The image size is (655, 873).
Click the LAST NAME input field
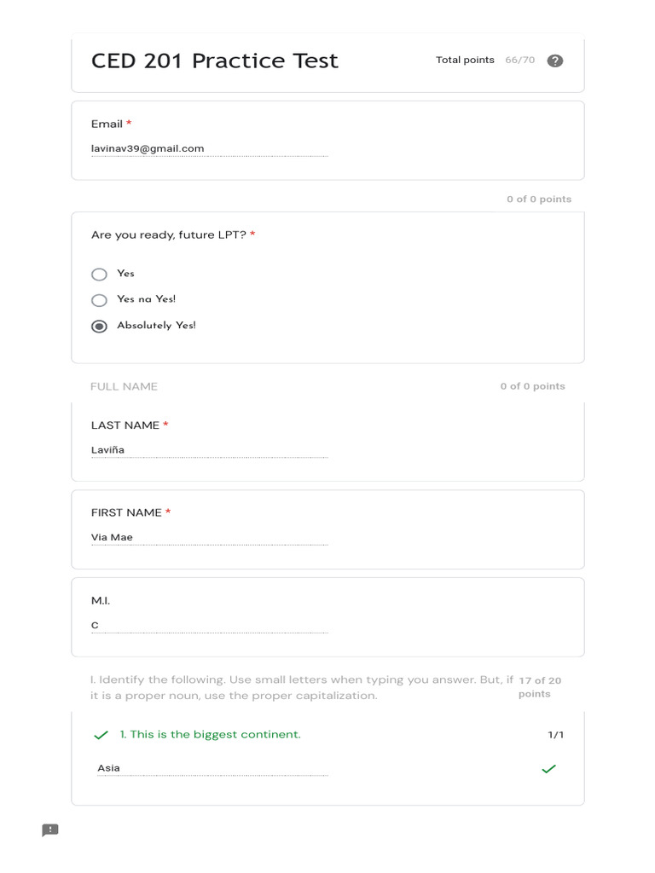tap(209, 450)
